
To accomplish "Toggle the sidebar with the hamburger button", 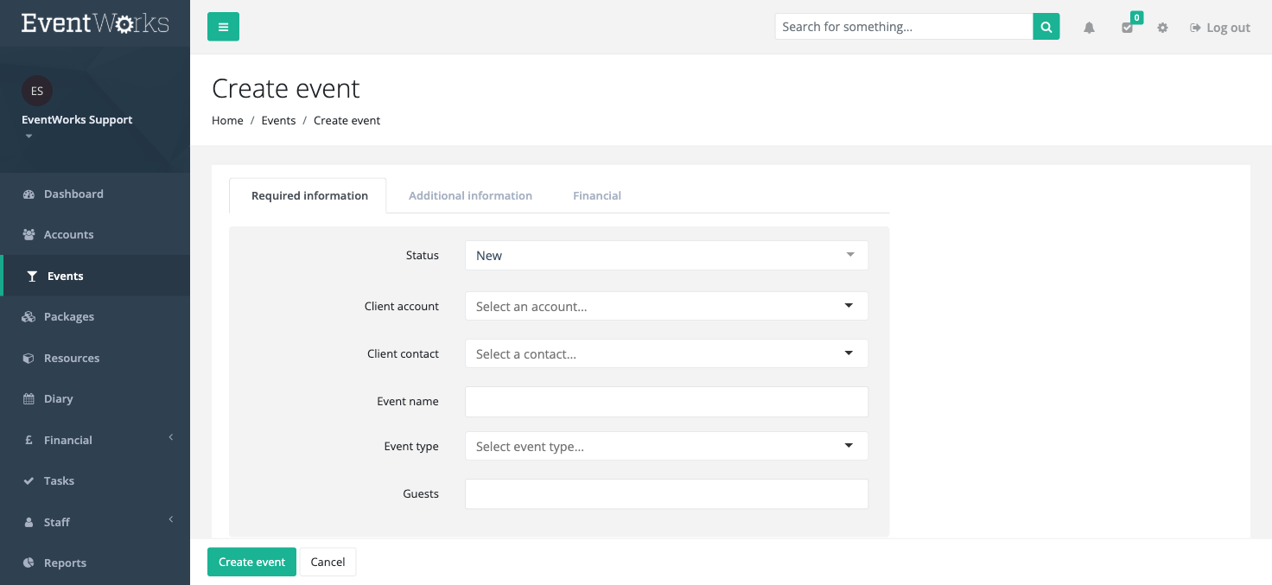I will (223, 27).
